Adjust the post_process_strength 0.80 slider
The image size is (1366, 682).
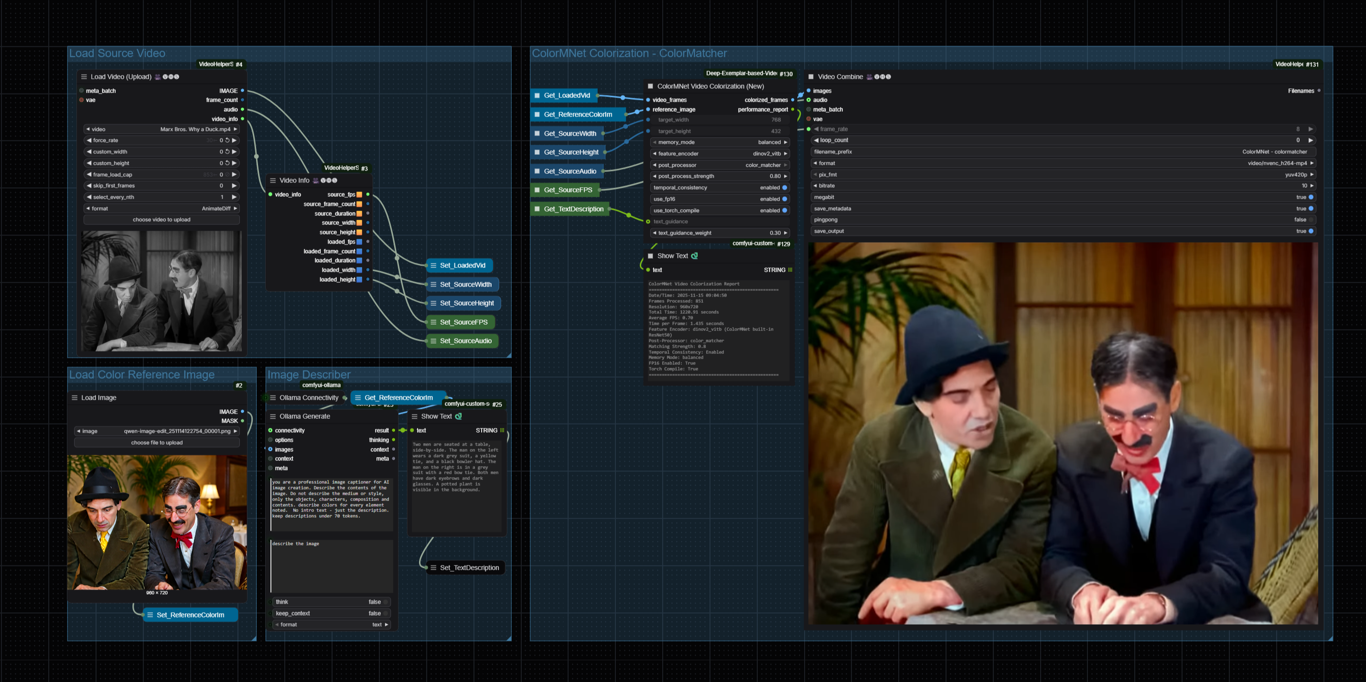[x=720, y=176]
